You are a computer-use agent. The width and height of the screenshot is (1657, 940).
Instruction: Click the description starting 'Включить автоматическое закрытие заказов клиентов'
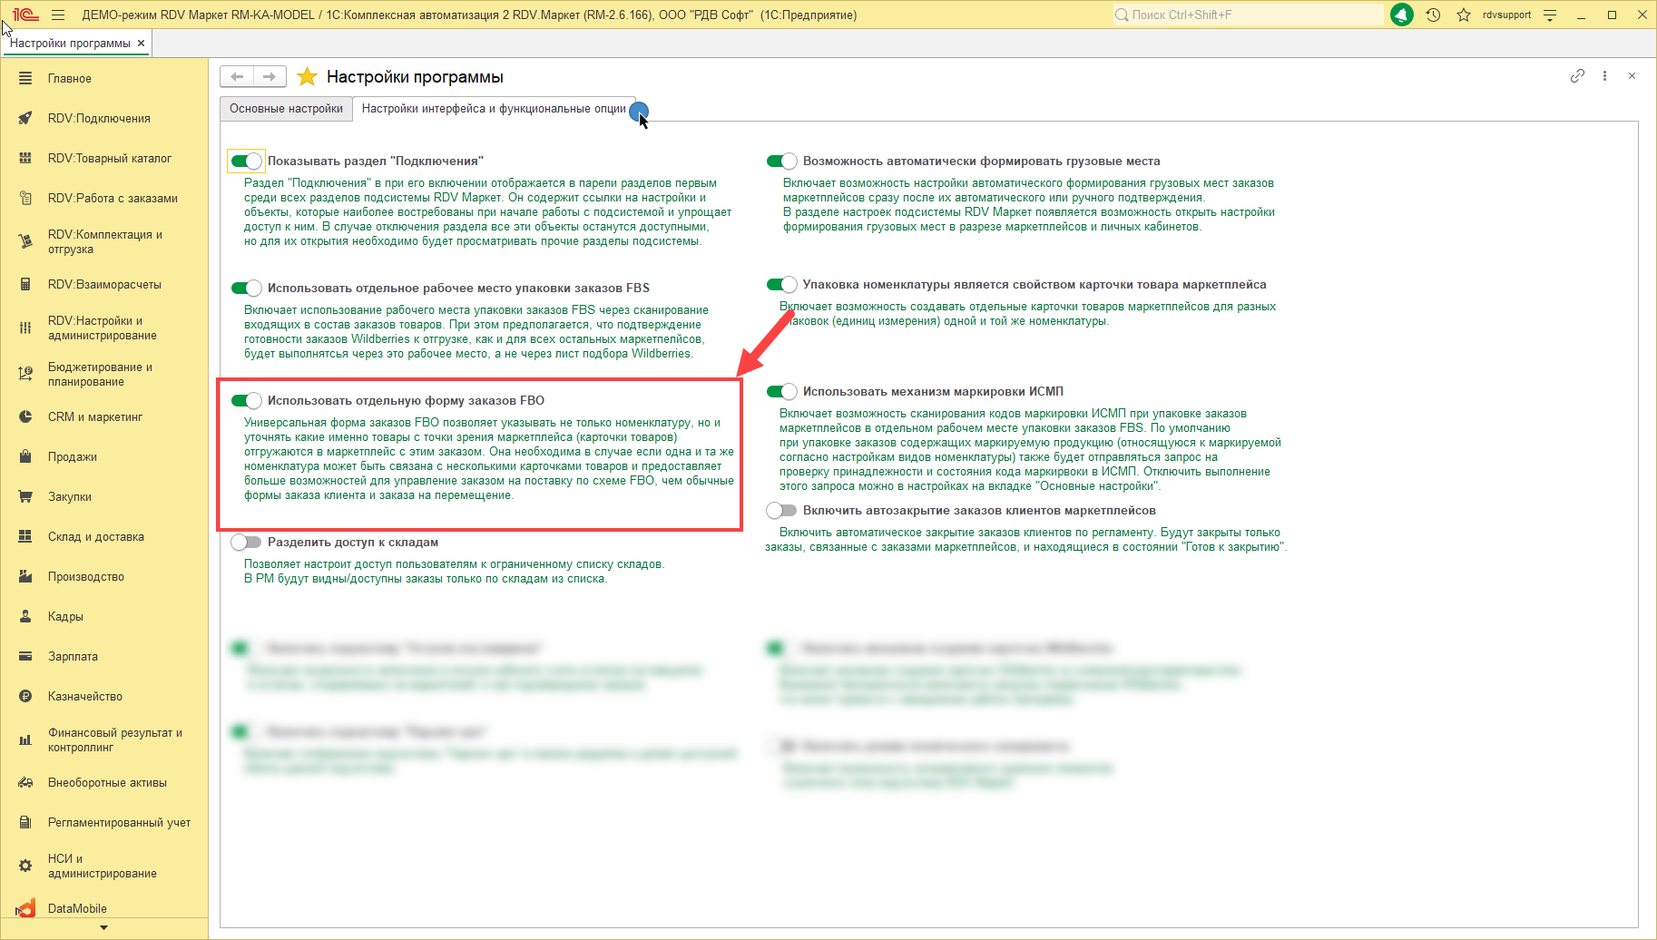pos(1025,540)
